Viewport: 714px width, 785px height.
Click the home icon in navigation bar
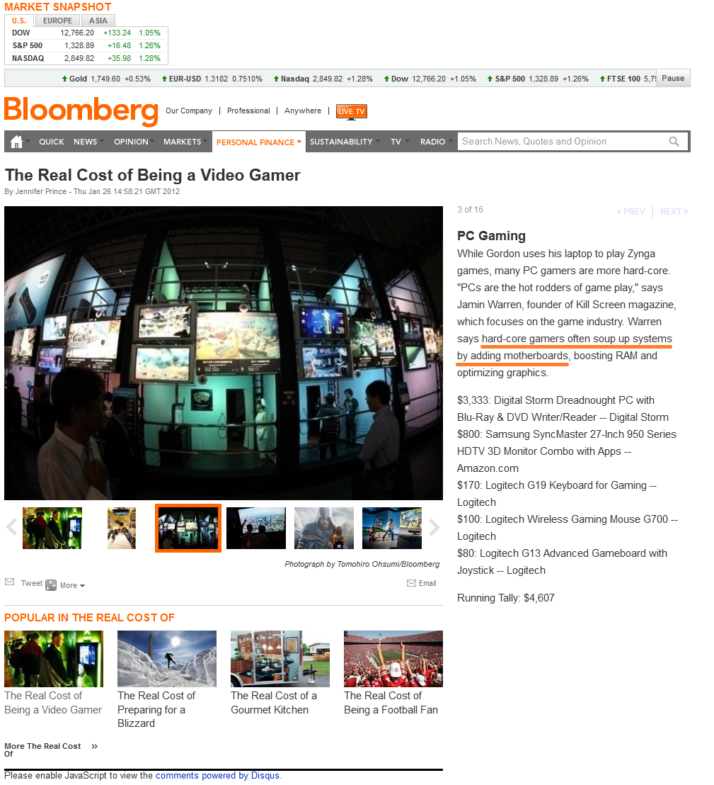click(16, 142)
